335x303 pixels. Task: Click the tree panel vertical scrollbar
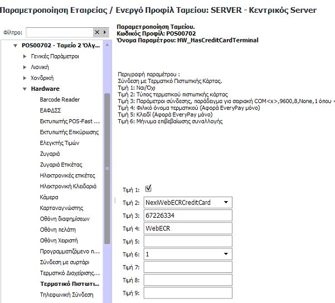pos(108,167)
